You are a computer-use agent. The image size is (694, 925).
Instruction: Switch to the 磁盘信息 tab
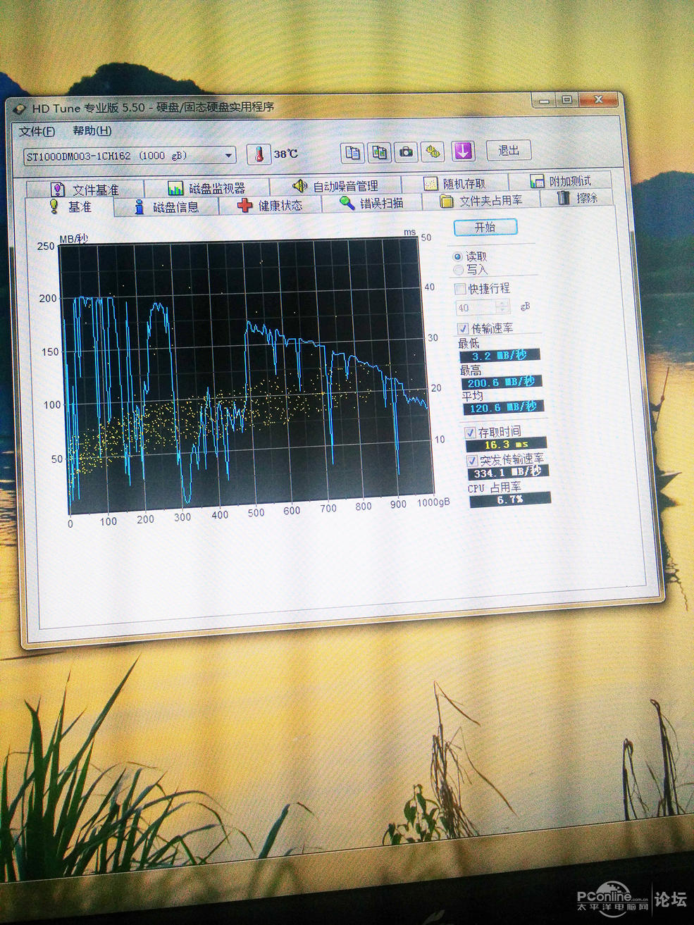[x=166, y=206]
